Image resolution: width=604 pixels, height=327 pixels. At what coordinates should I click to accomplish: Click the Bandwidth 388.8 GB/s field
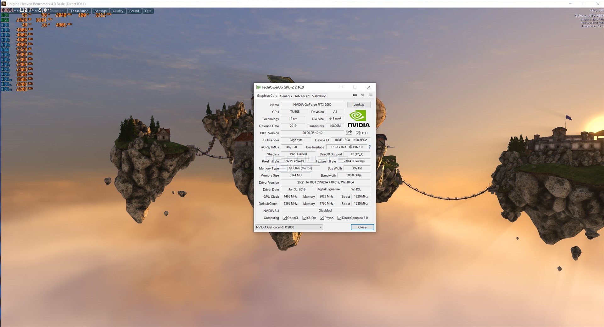(354, 175)
